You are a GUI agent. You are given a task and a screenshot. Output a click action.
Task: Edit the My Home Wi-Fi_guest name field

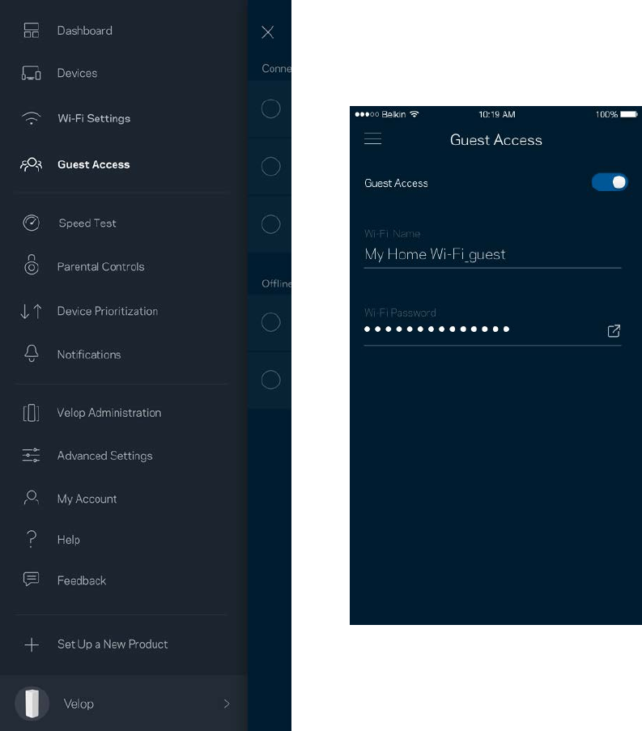492,254
